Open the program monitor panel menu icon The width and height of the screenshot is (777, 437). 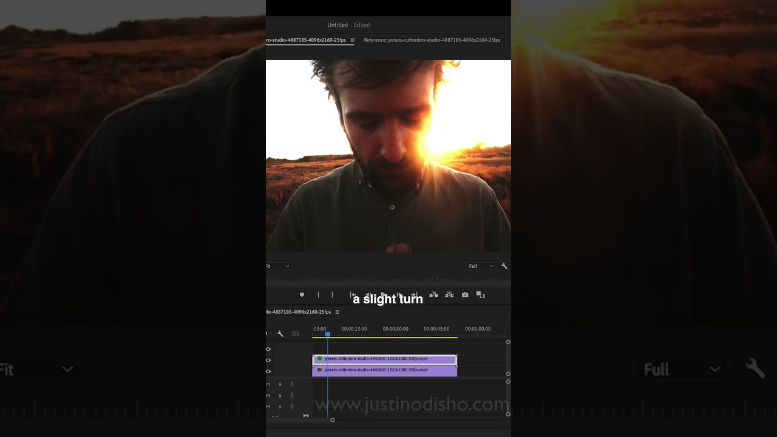pyautogui.click(x=352, y=40)
